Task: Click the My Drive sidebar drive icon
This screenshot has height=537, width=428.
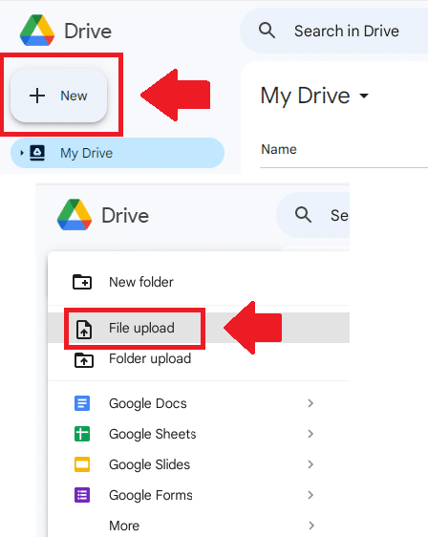Action: (x=37, y=153)
